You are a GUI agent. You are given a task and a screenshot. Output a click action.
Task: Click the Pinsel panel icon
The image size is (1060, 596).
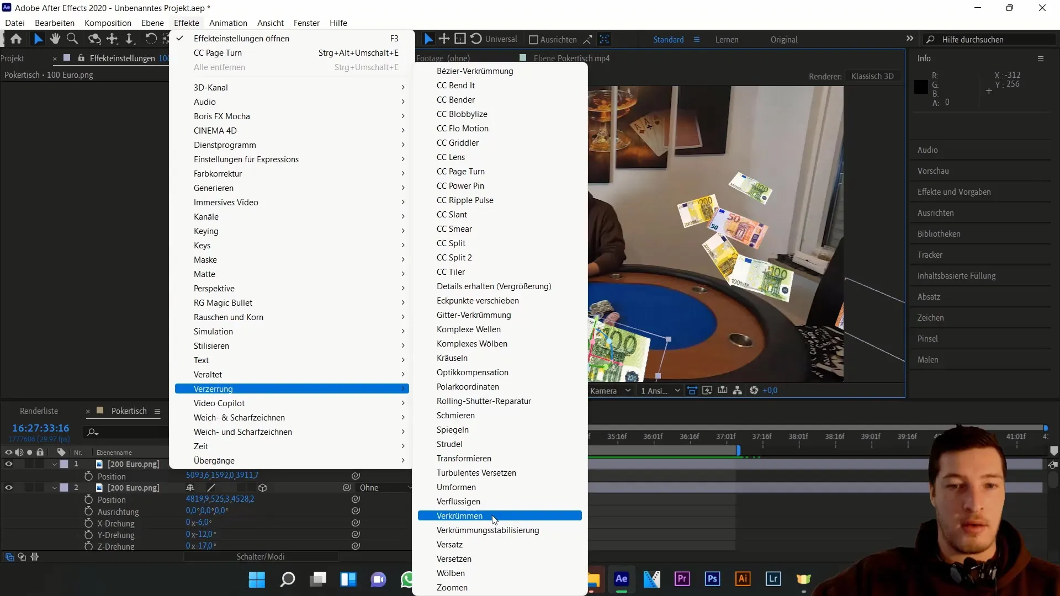click(x=929, y=338)
